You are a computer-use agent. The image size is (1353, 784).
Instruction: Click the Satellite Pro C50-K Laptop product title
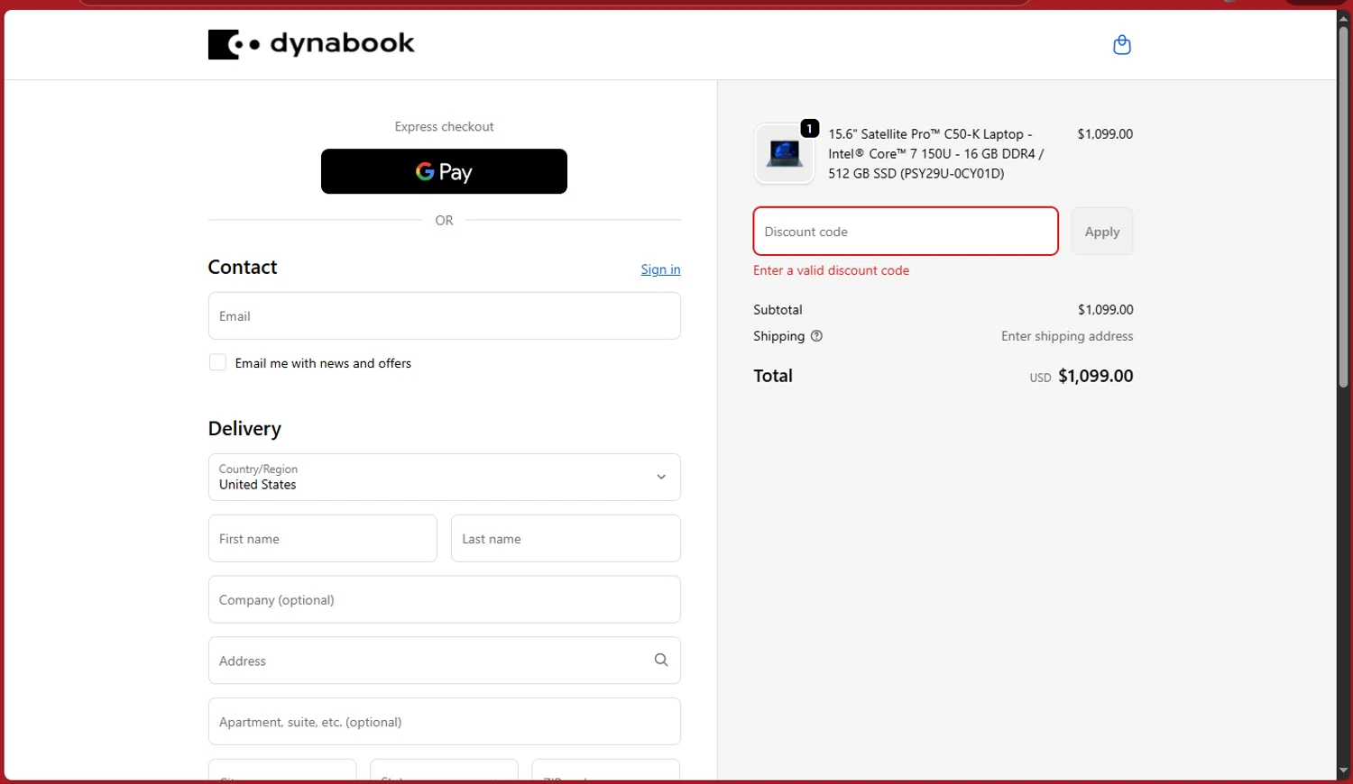935,153
